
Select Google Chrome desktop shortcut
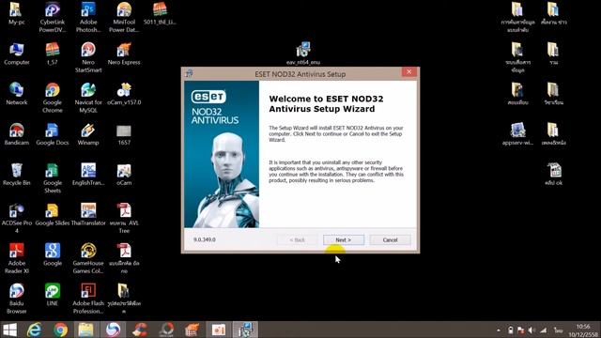[53, 98]
